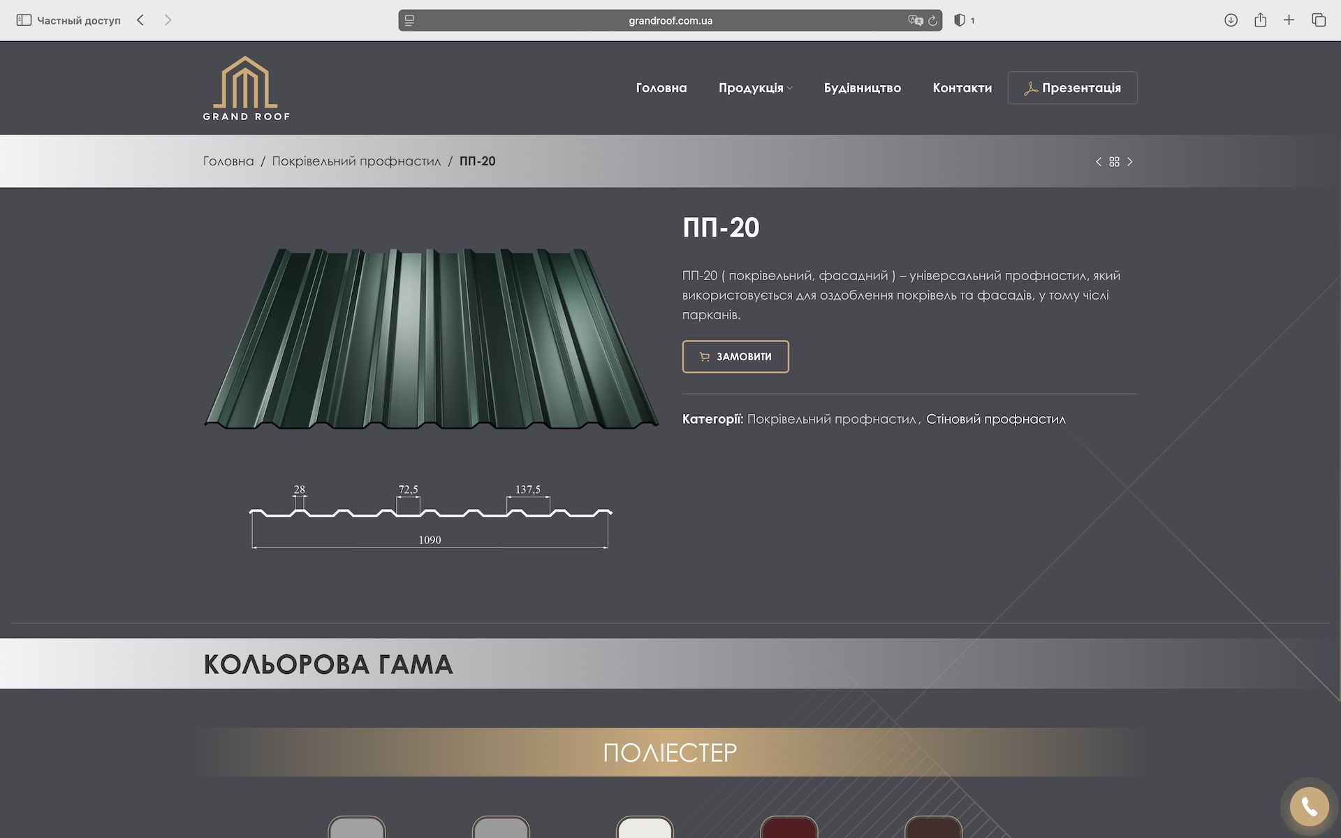This screenshot has height=838, width=1341.
Task: Click the Частный доступ label
Action: [x=78, y=20]
